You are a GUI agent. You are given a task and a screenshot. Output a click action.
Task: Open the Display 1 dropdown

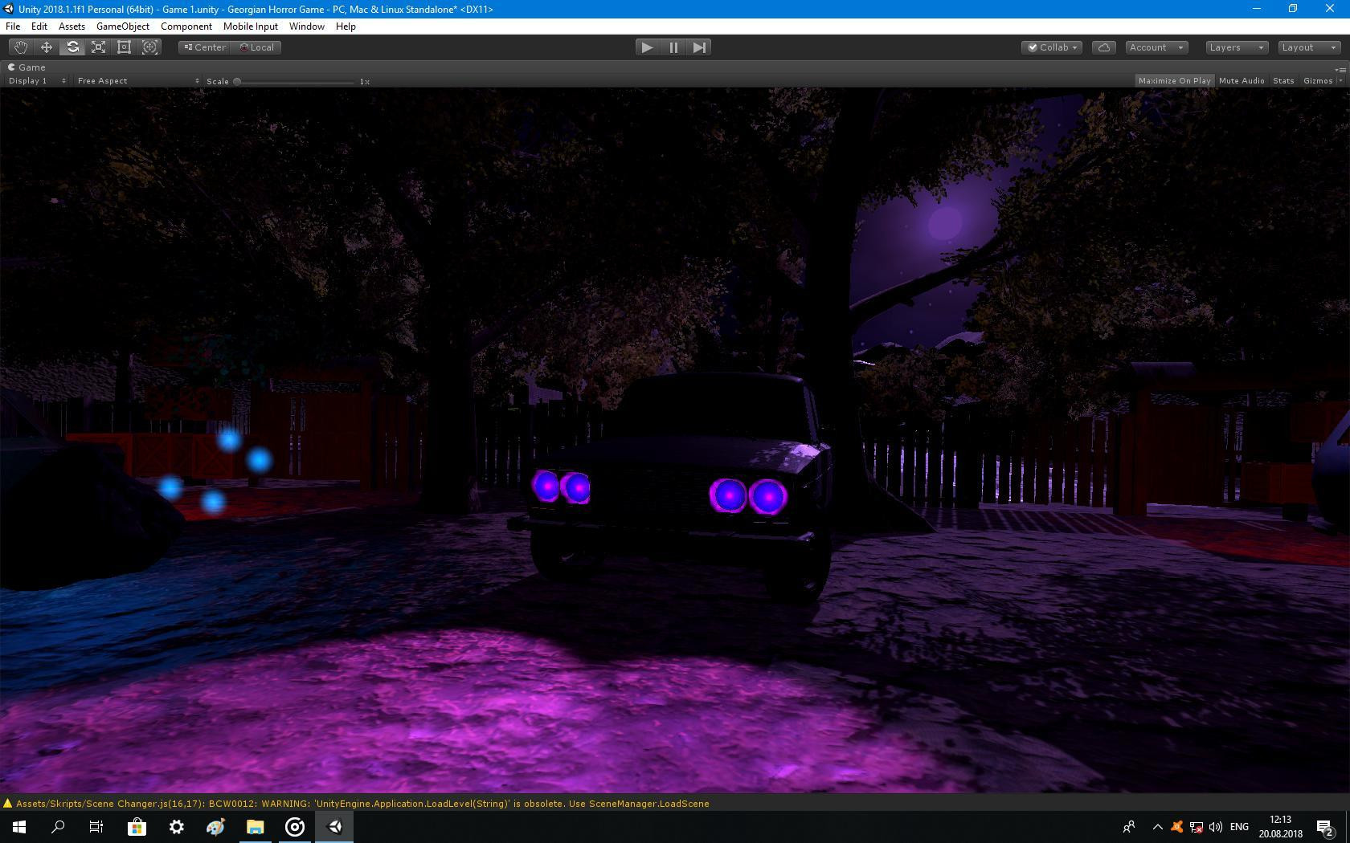pos(36,81)
